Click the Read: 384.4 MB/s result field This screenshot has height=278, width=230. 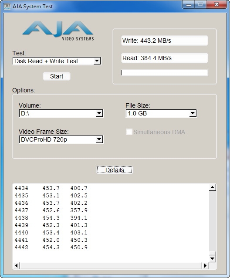coord(164,58)
